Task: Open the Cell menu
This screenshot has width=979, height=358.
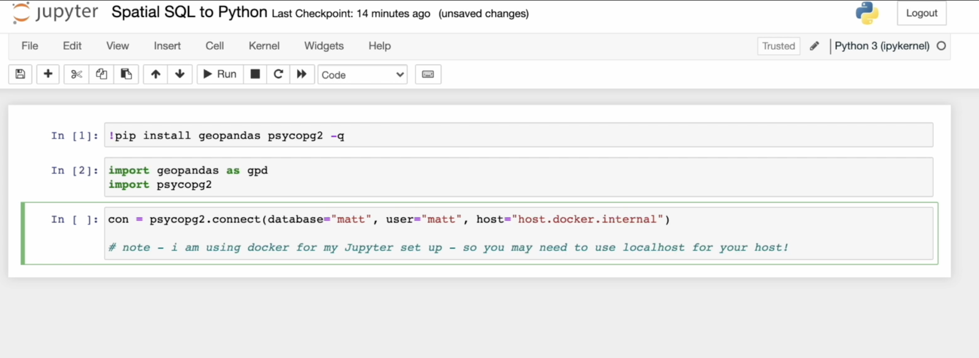Action: click(x=214, y=46)
